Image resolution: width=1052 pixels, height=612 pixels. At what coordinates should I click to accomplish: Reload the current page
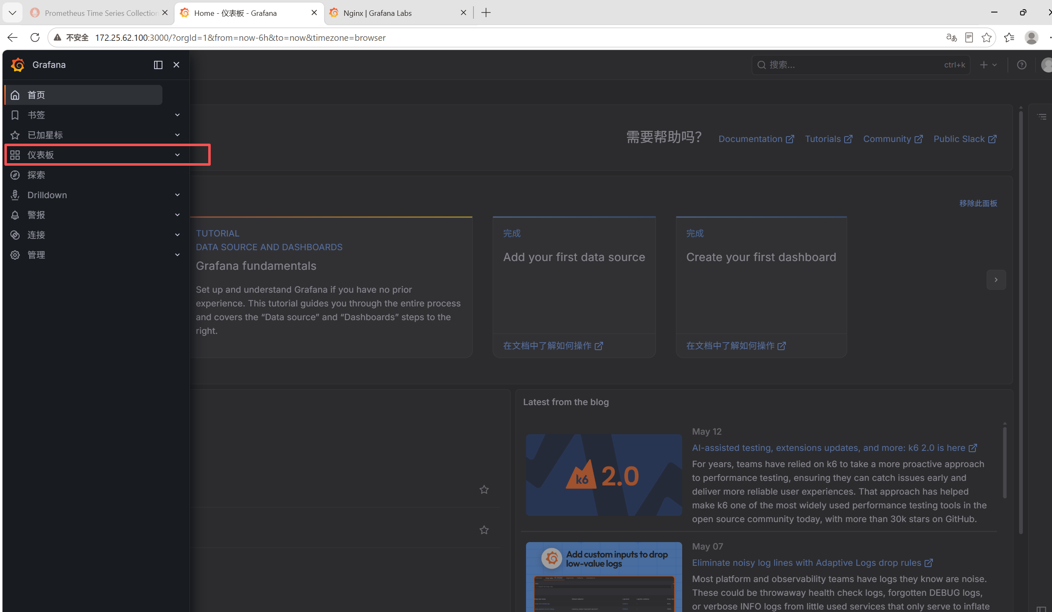[x=35, y=37]
